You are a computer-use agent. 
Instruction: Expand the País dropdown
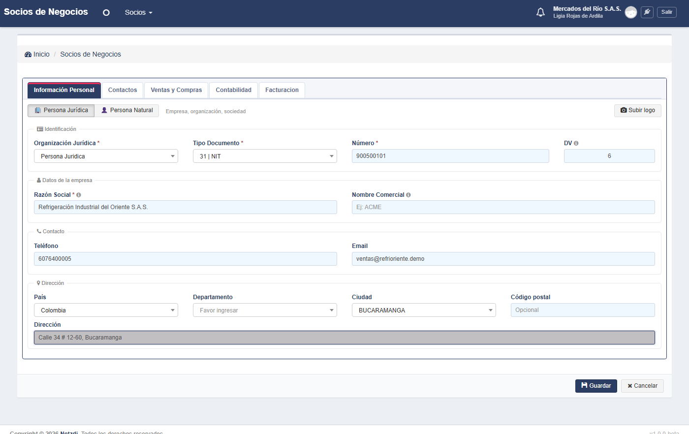pos(106,310)
